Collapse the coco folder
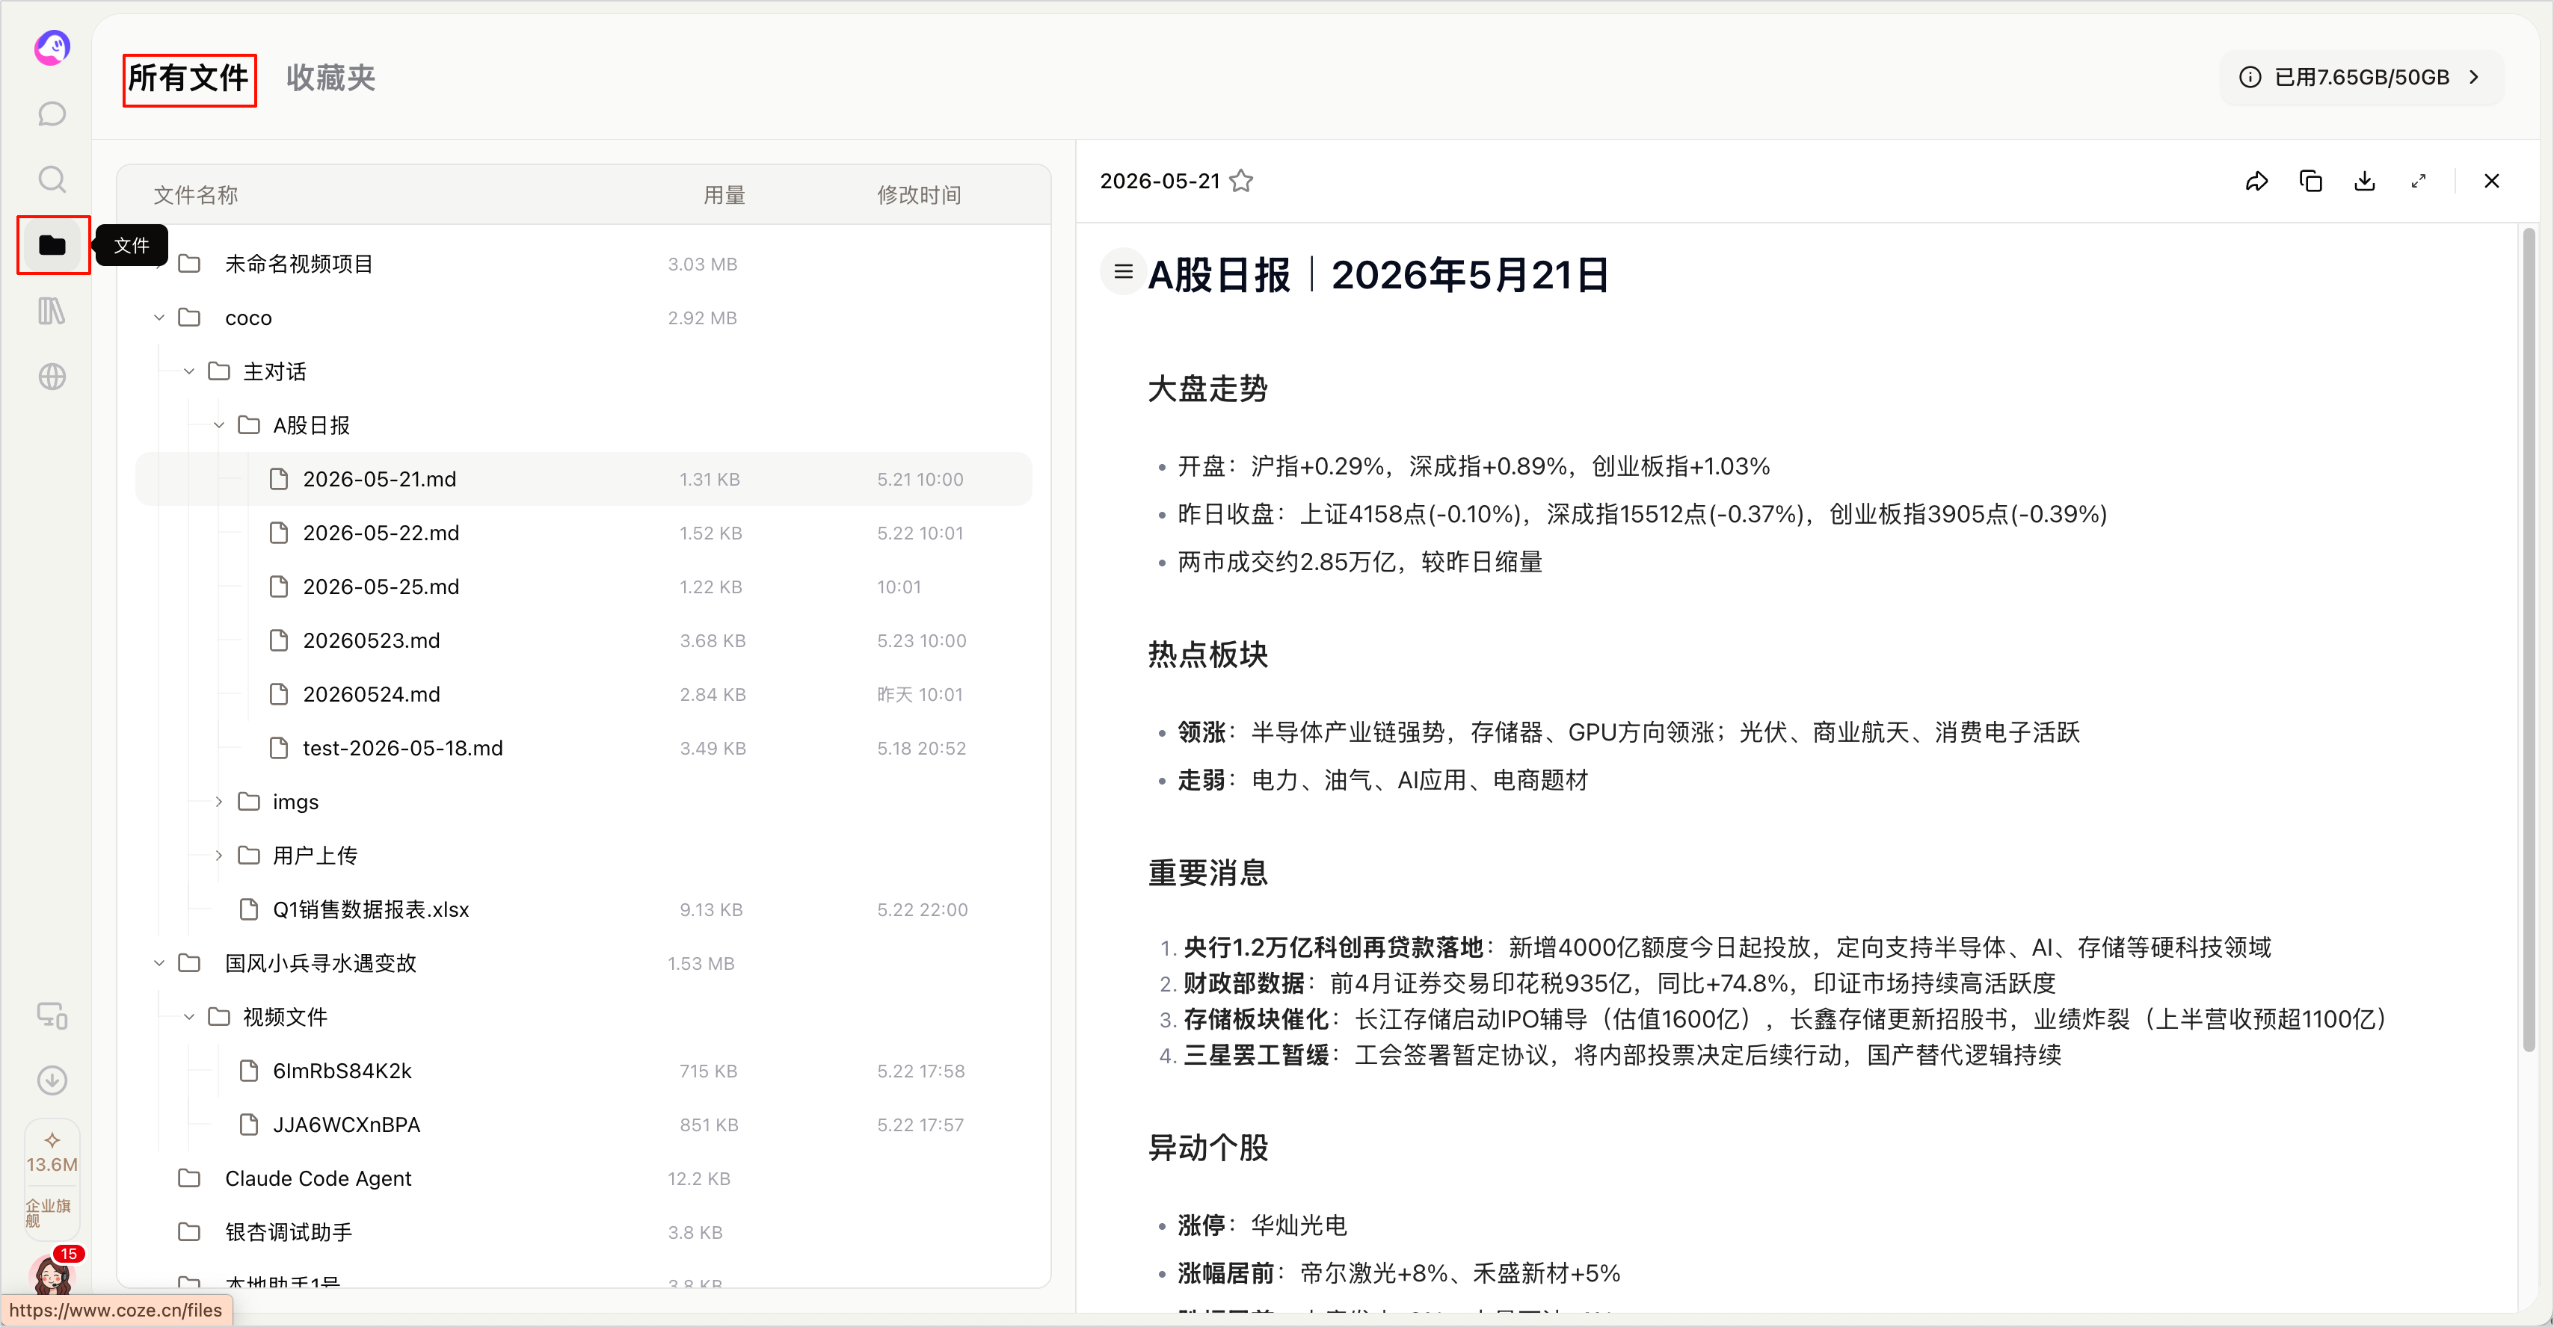This screenshot has width=2554, height=1327. pyautogui.click(x=159, y=318)
